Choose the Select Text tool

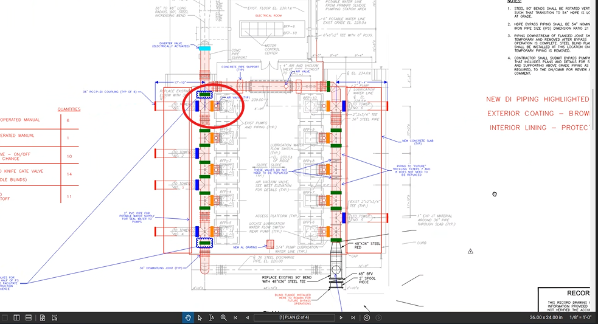[x=212, y=317]
